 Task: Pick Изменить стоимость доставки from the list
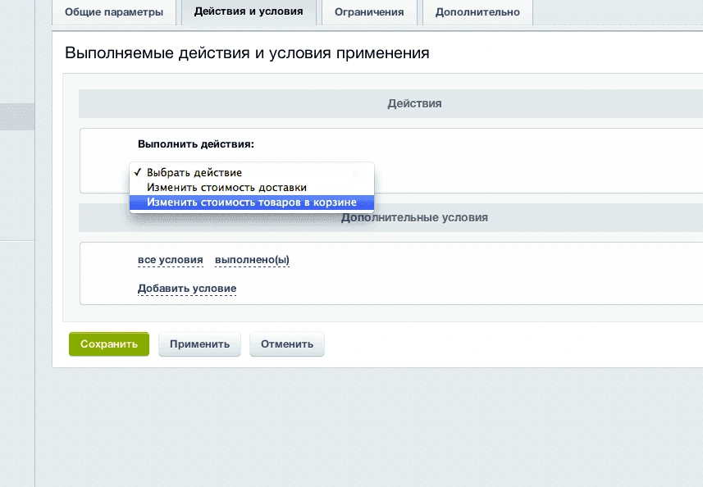pos(252,187)
